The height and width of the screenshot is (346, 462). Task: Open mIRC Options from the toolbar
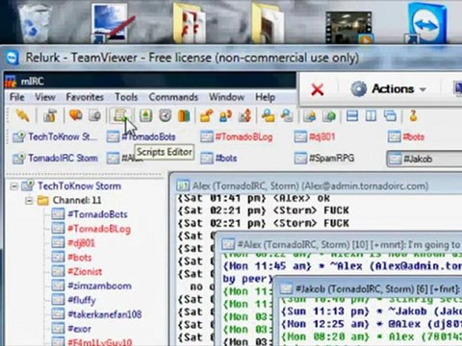point(50,115)
